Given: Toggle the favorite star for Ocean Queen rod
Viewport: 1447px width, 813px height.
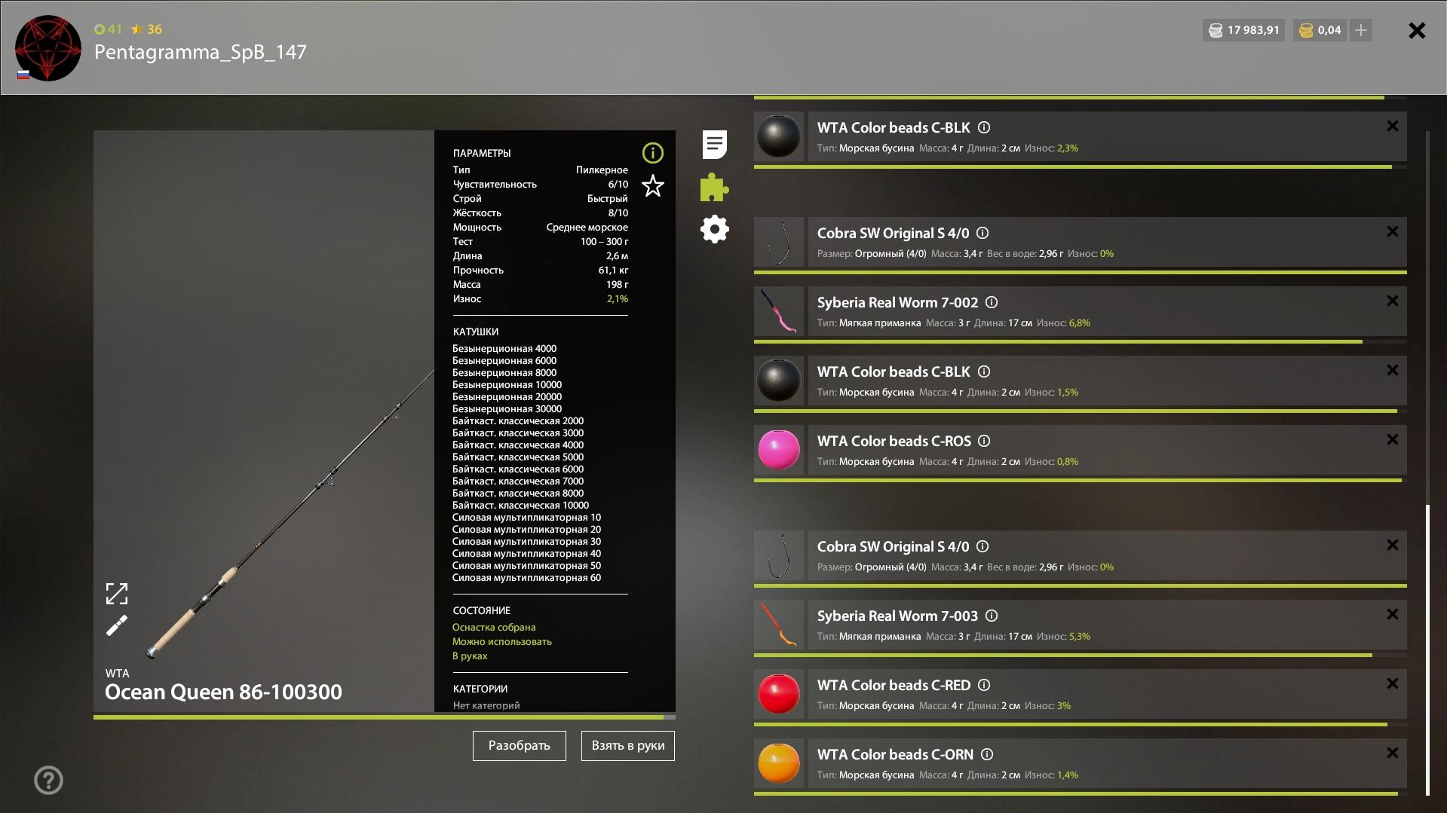Looking at the screenshot, I should pyautogui.click(x=652, y=185).
